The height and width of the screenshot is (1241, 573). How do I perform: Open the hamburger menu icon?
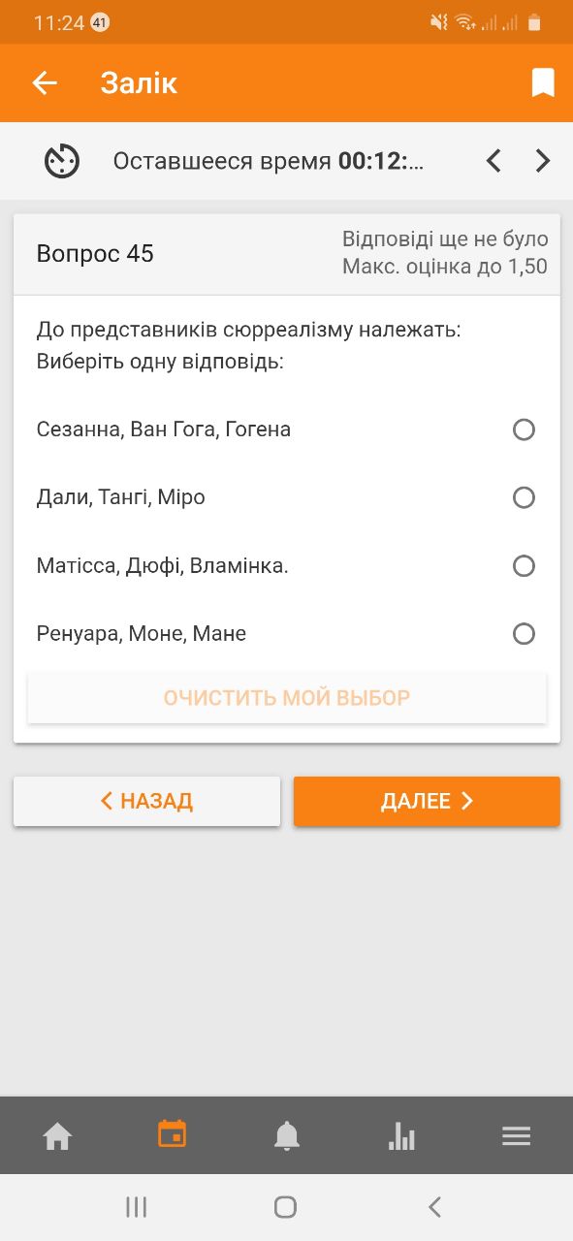click(516, 1135)
